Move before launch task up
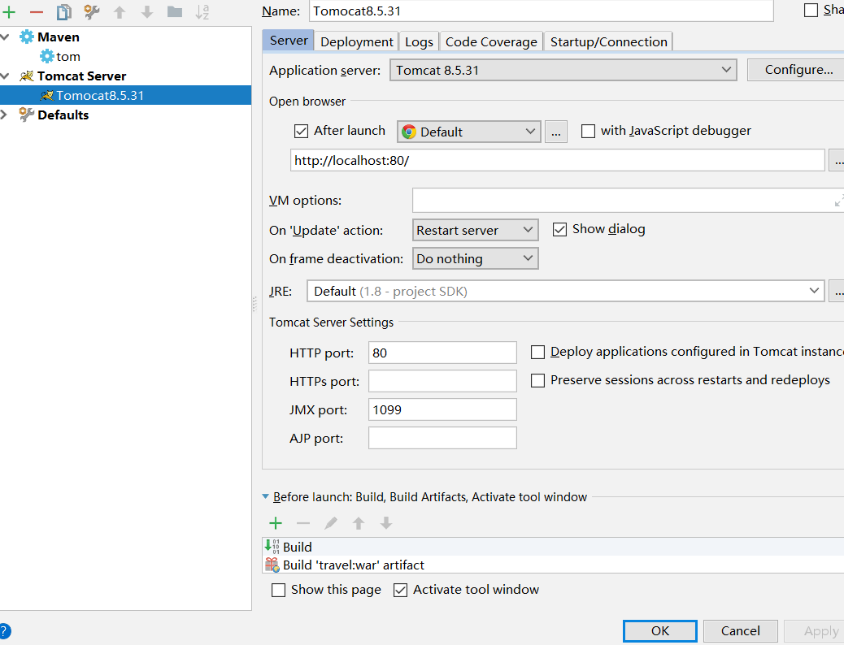 tap(359, 523)
